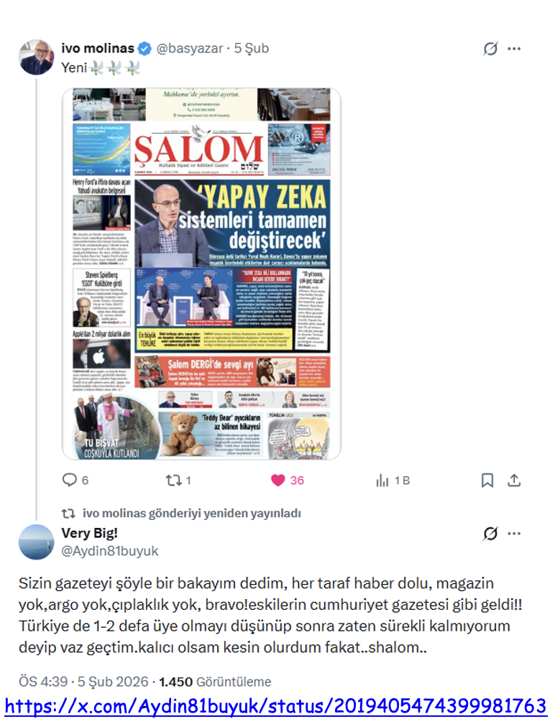Image resolution: width=555 pixels, height=724 pixels.
Task: Click the 5 Şub tweet date
Action: (x=252, y=48)
